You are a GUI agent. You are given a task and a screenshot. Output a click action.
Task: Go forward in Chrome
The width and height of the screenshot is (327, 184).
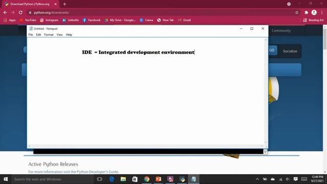click(x=13, y=12)
